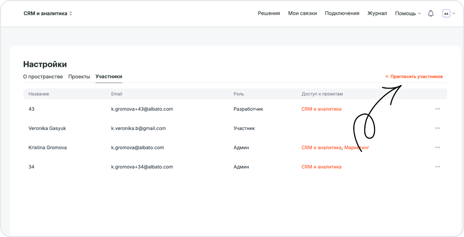Viewport: 464px width, 237px height.
Task: Open Журнал in the top menu
Action: click(377, 13)
